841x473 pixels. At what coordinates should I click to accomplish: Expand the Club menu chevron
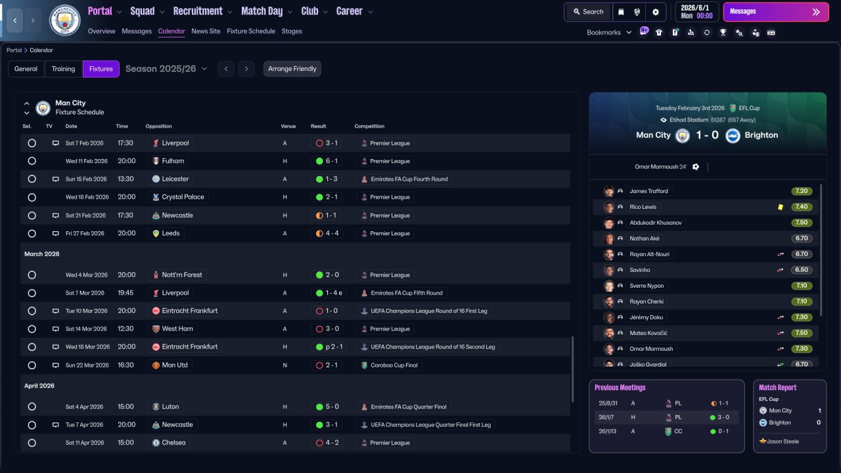tap(325, 12)
